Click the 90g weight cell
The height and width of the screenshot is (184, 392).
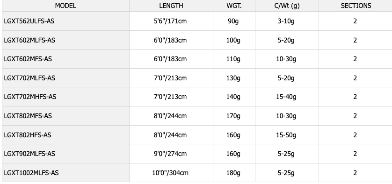pyautogui.click(x=234, y=21)
